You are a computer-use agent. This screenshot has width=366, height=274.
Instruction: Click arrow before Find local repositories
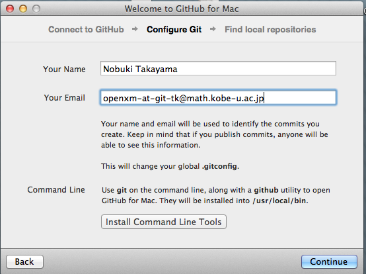[x=213, y=29]
